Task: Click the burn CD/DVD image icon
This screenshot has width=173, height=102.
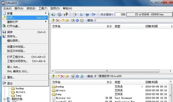Action: [x=66, y=15]
